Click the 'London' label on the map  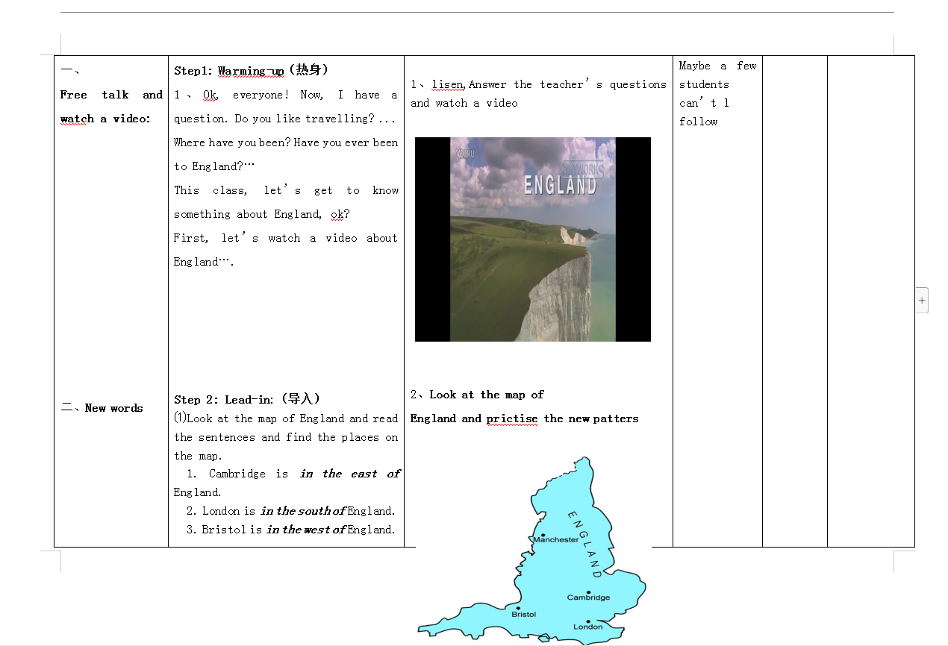[587, 627]
